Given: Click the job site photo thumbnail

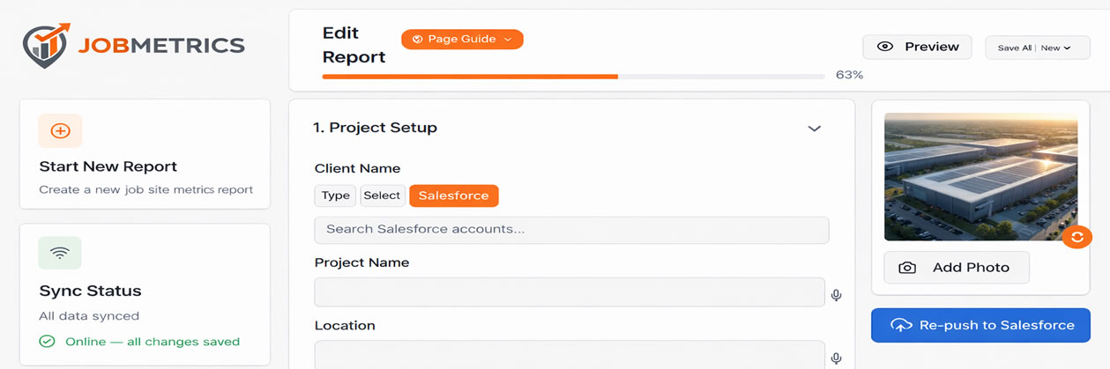Looking at the screenshot, I should pos(980,176).
